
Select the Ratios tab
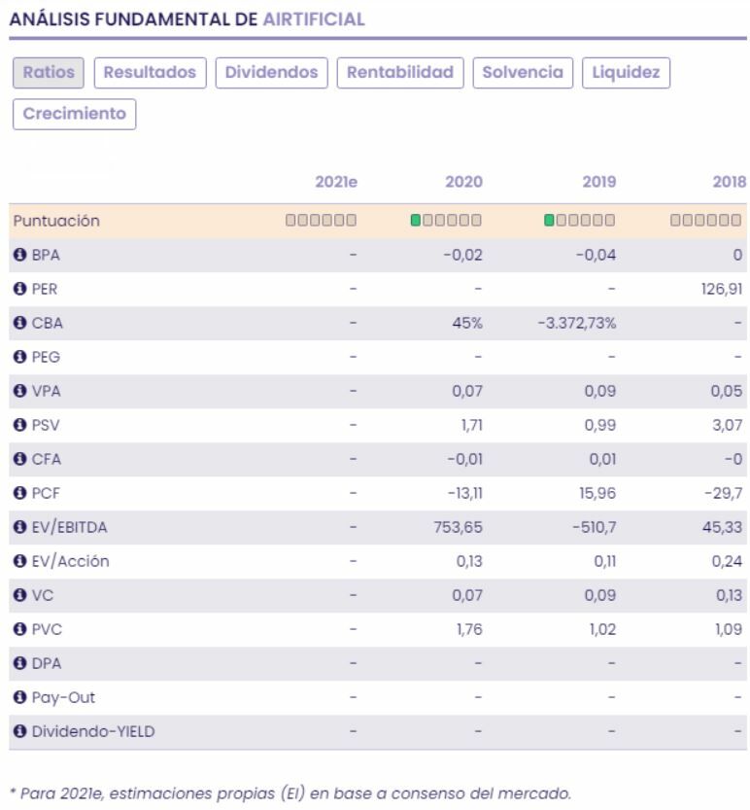[x=49, y=73]
